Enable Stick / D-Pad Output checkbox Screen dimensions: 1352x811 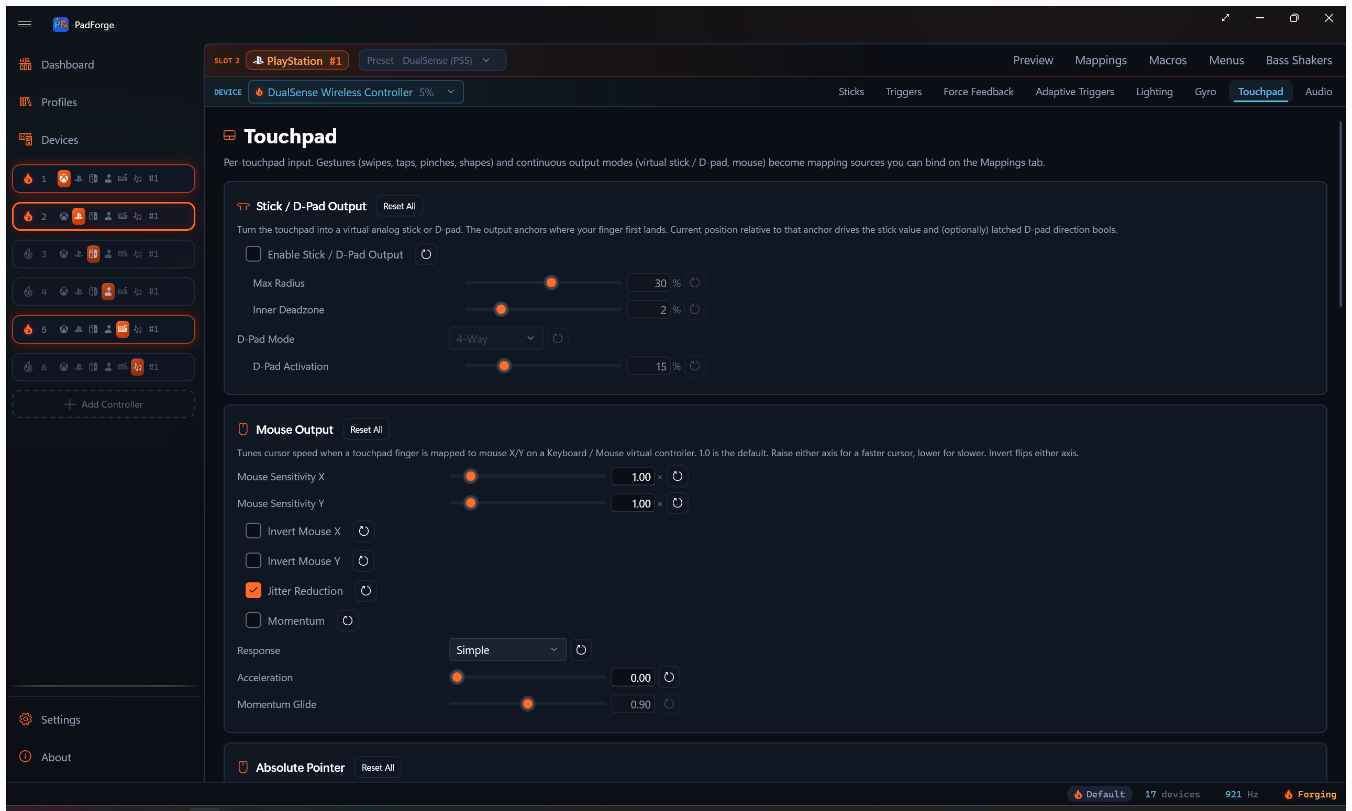[x=253, y=254]
